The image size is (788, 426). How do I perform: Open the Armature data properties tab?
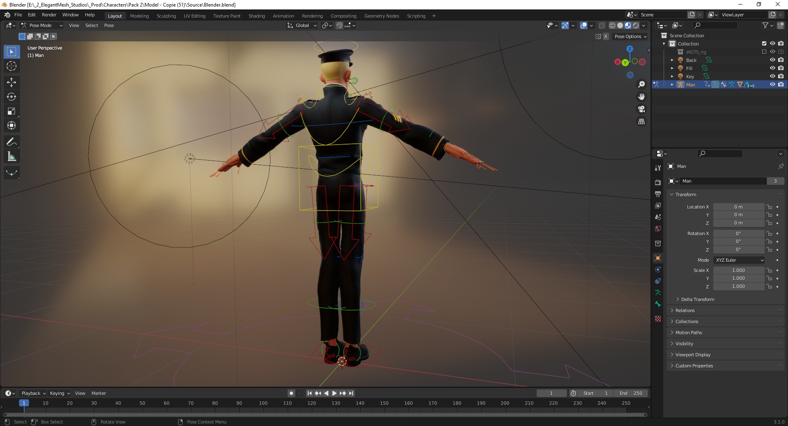tap(658, 292)
